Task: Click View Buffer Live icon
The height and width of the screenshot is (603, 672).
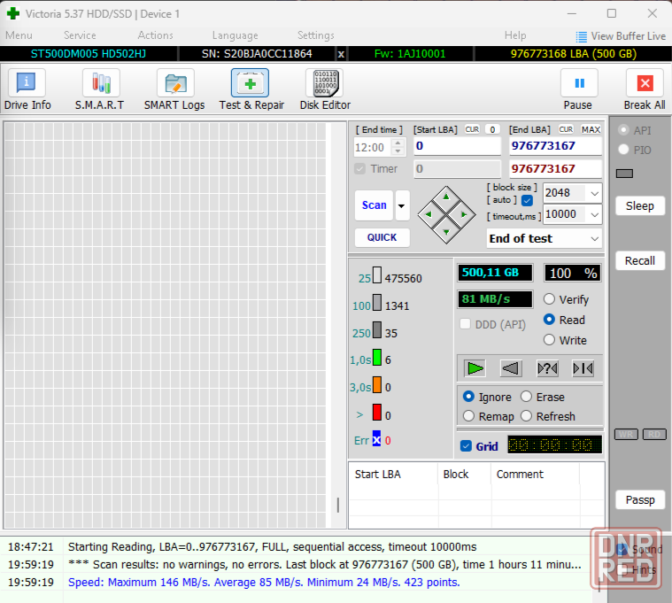Action: pyautogui.click(x=582, y=36)
